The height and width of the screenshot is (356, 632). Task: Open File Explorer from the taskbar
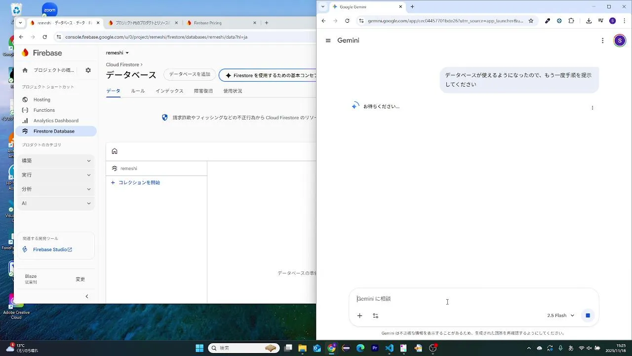click(303, 348)
